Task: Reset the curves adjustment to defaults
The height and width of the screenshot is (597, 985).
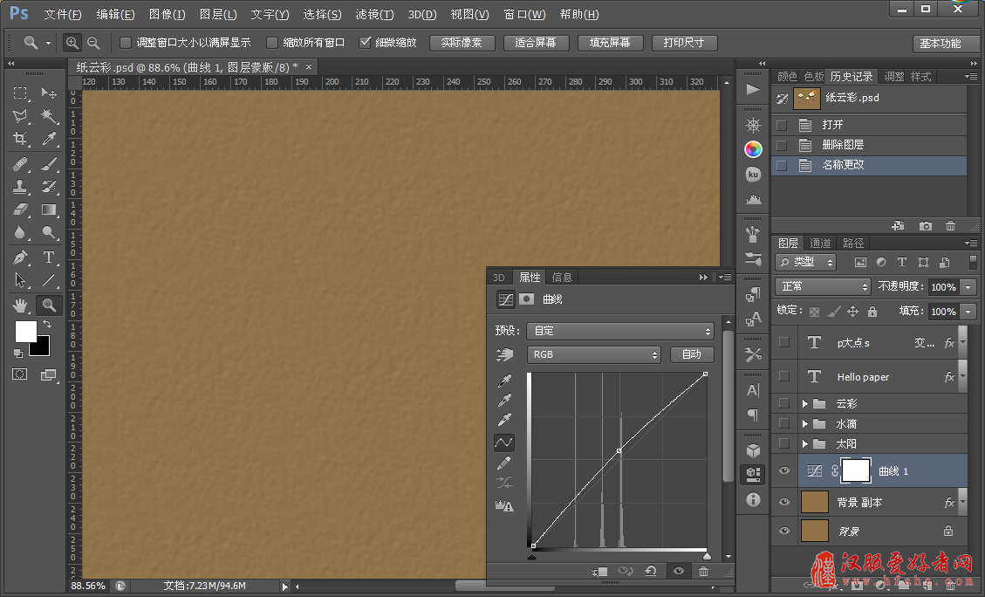Action: [651, 571]
